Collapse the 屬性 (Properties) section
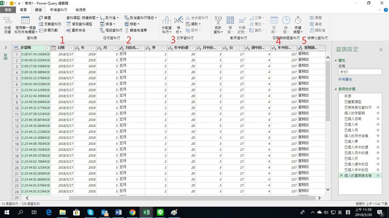The height and width of the screenshot is (218, 389). [336, 60]
